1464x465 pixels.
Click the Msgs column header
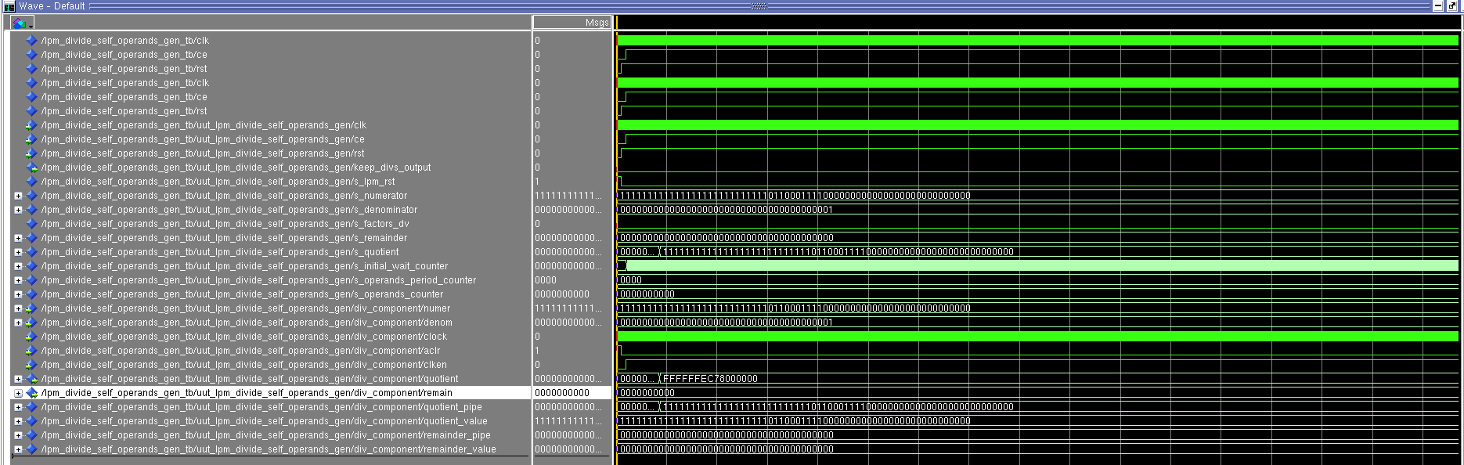(x=572, y=23)
